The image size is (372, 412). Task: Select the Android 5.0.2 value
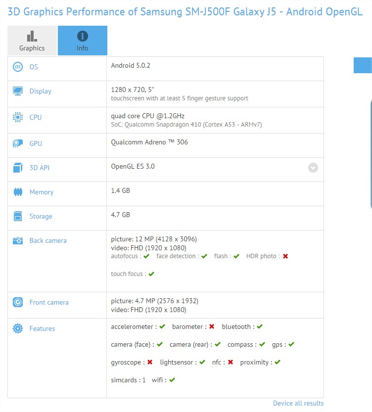click(131, 65)
